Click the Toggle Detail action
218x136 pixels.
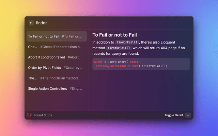click(x=174, y=115)
